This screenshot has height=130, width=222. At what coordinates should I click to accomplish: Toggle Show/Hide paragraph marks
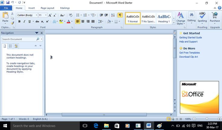[x=120, y=15]
